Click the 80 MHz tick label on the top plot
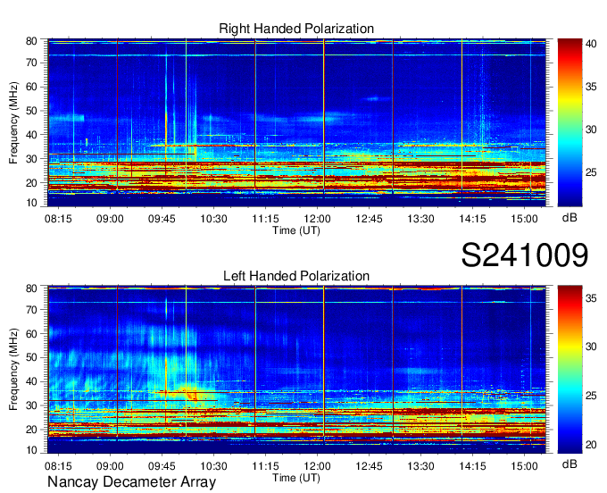The width and height of the screenshot is (607, 493). coord(31,41)
